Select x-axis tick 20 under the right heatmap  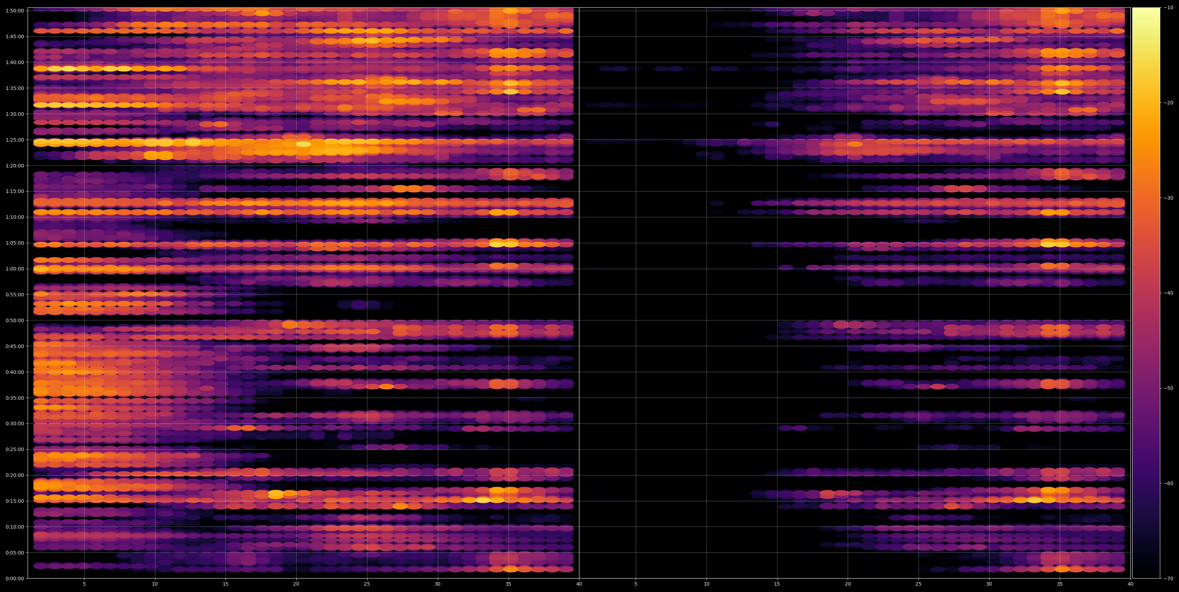(848, 584)
